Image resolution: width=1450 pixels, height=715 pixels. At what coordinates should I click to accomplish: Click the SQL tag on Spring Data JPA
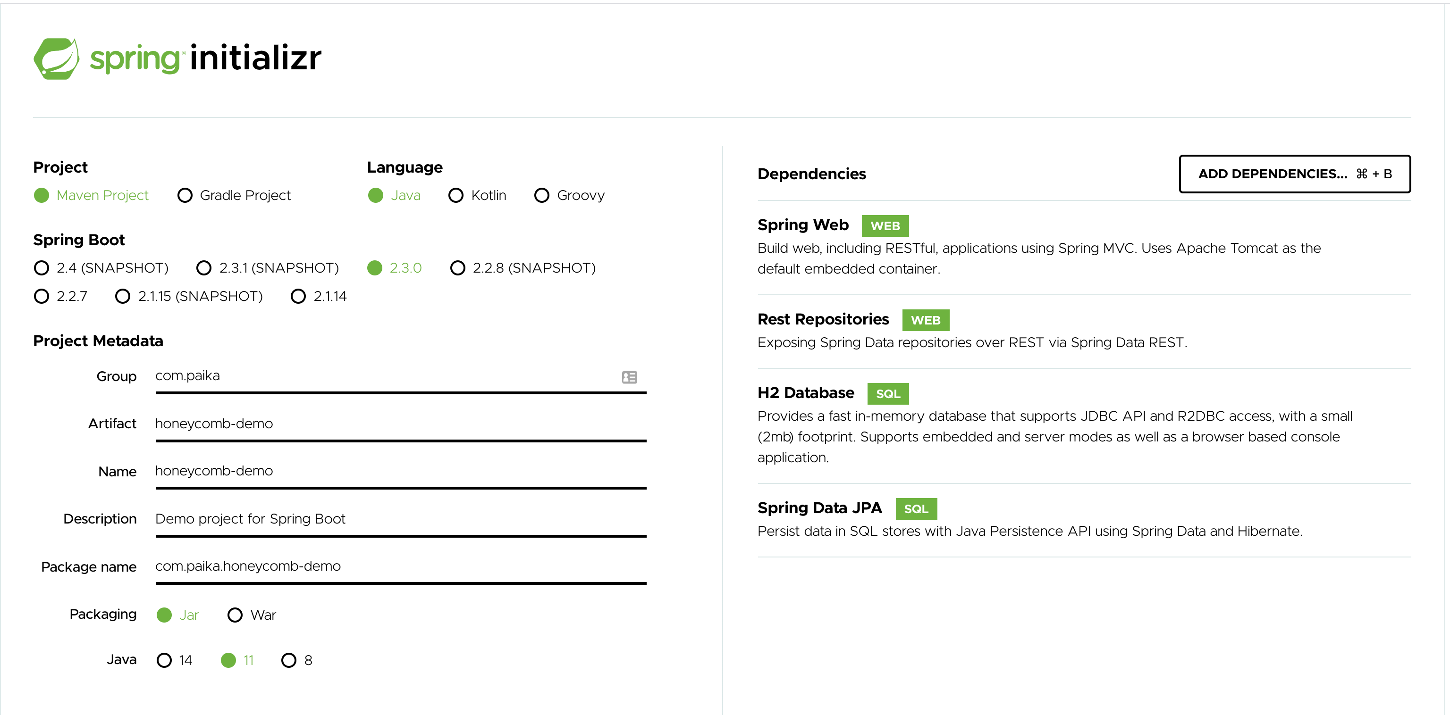(916, 508)
